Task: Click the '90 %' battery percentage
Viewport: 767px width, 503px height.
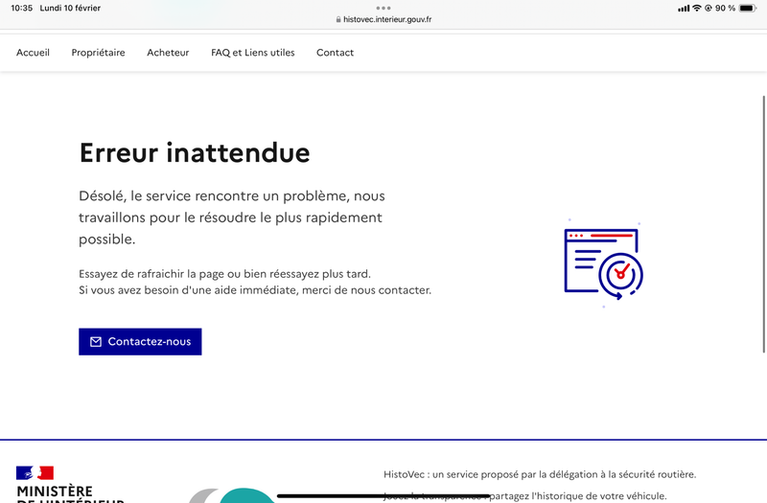Action: [725, 8]
